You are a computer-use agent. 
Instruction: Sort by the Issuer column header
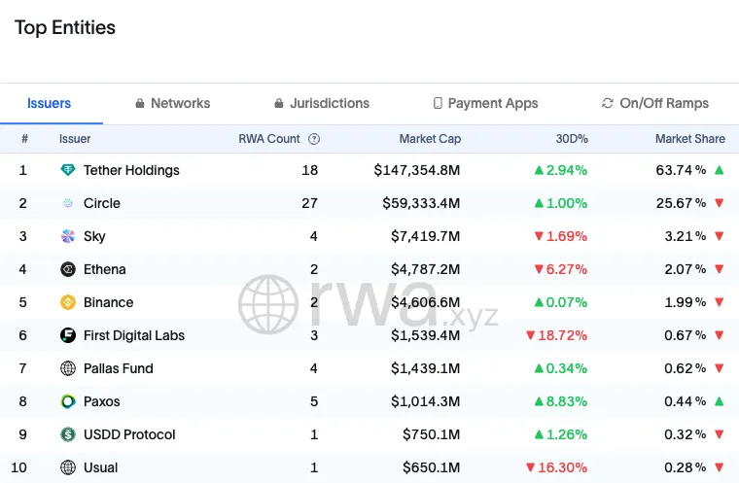75,139
